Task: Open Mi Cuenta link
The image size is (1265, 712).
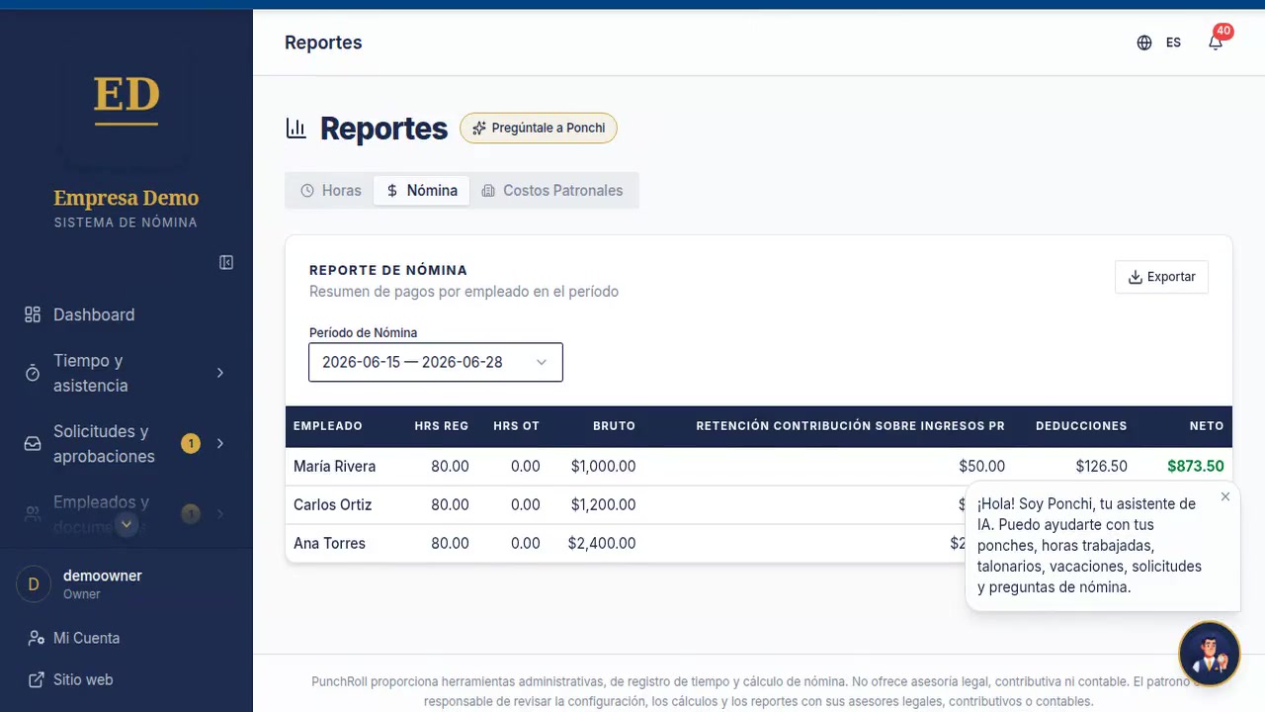Action: coord(86,638)
